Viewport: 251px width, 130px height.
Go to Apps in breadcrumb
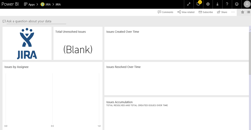pos(32,5)
